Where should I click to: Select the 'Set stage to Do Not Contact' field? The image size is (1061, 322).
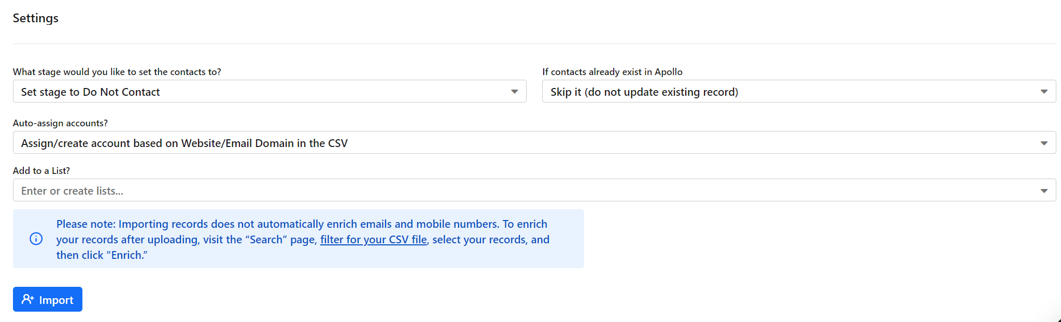[x=270, y=91]
